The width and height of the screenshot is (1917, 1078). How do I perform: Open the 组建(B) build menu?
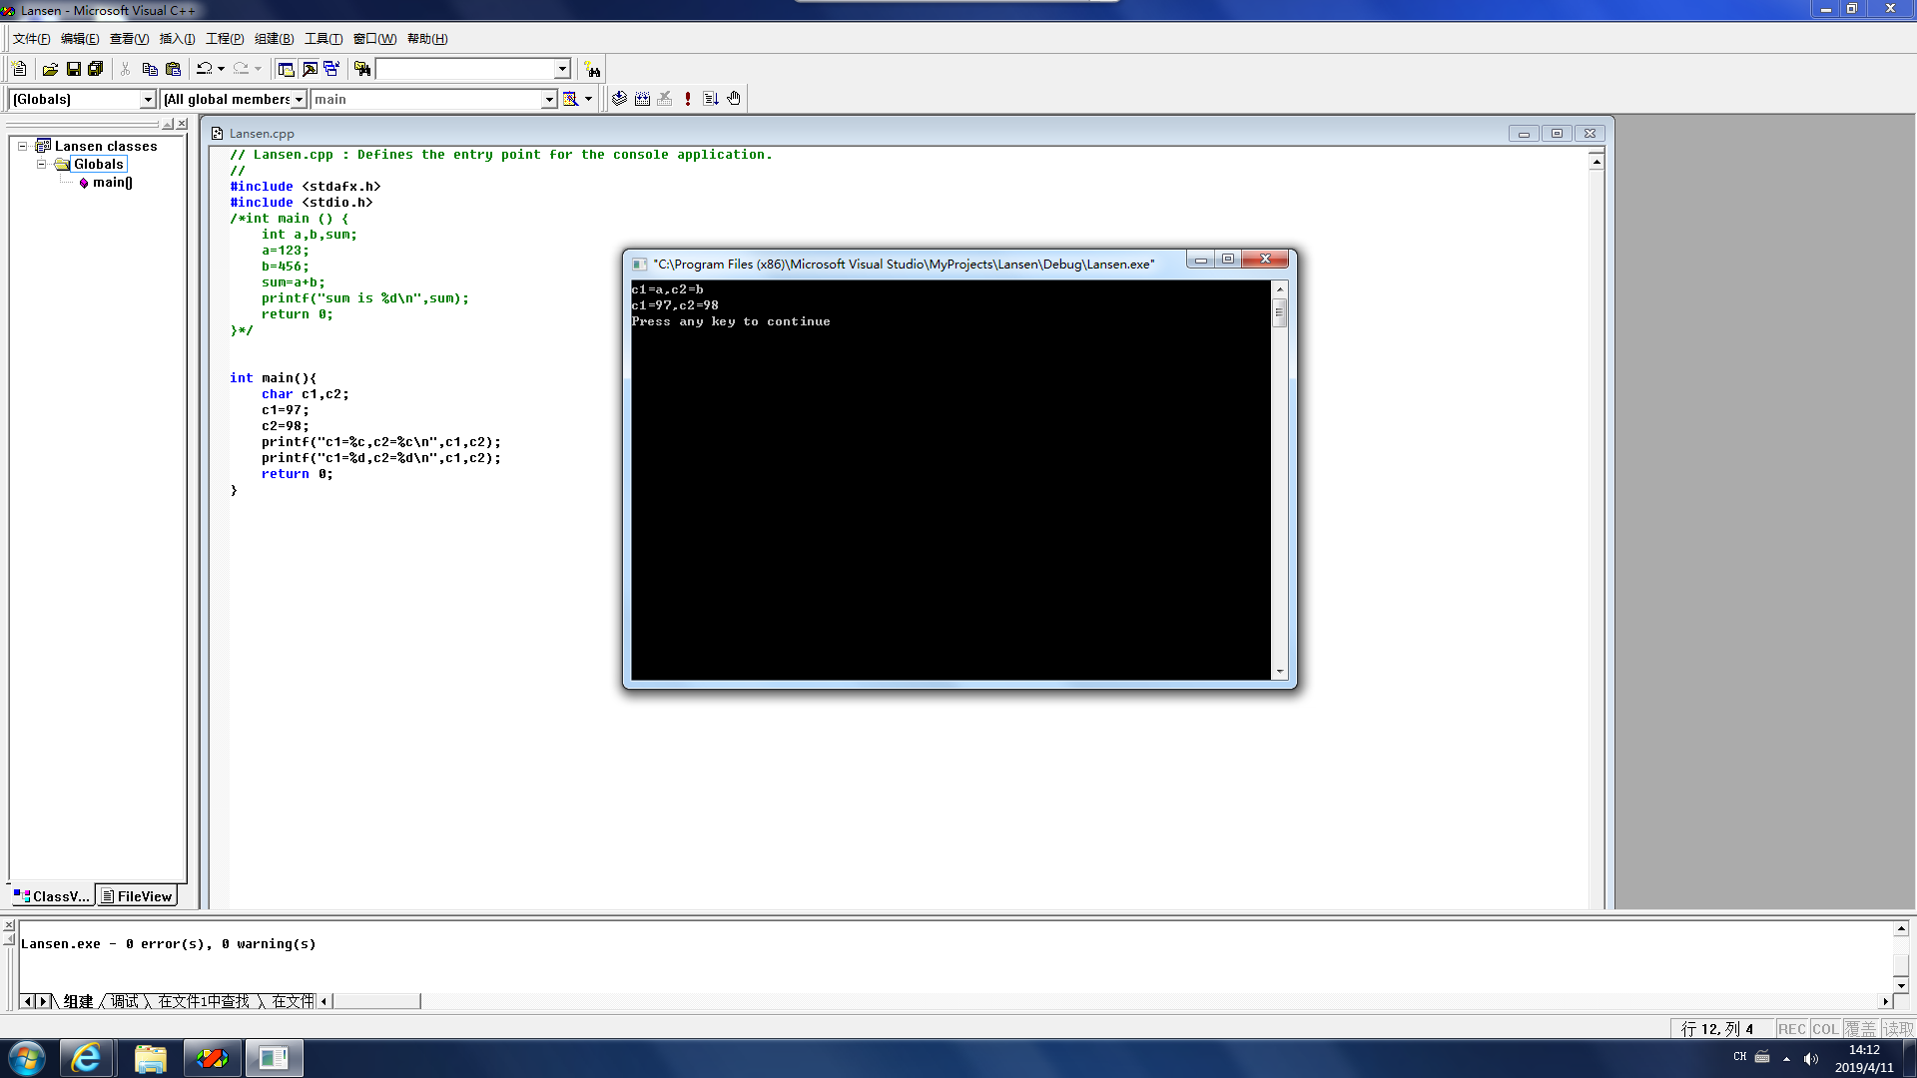pos(274,39)
